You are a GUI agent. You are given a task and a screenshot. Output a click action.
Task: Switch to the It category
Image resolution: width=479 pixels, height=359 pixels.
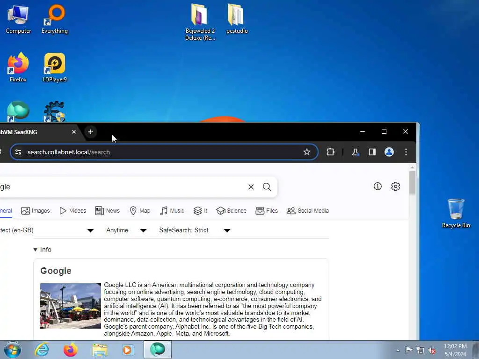coord(200,211)
